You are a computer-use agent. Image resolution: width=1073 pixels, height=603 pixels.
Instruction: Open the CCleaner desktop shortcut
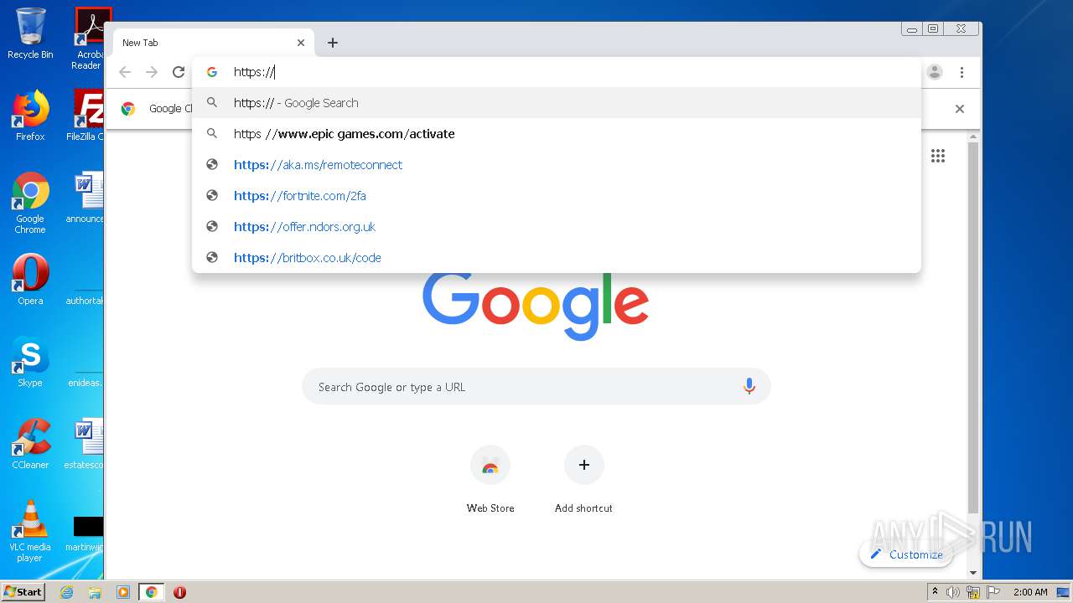point(30,444)
